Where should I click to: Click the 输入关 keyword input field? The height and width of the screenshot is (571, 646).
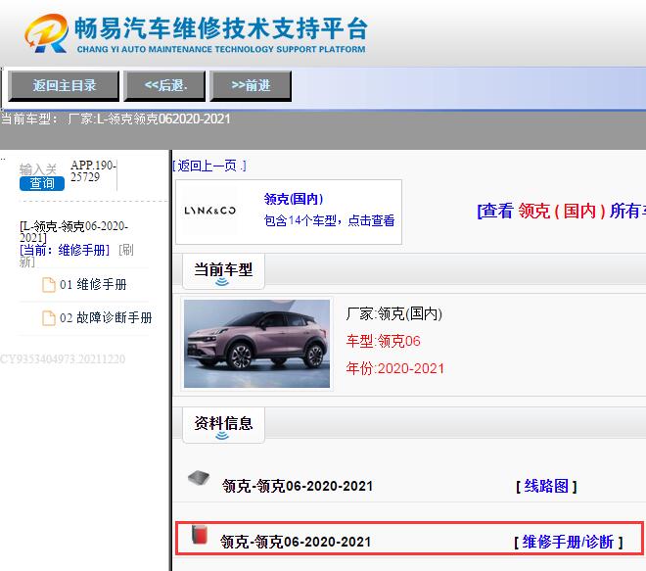pos(39,169)
